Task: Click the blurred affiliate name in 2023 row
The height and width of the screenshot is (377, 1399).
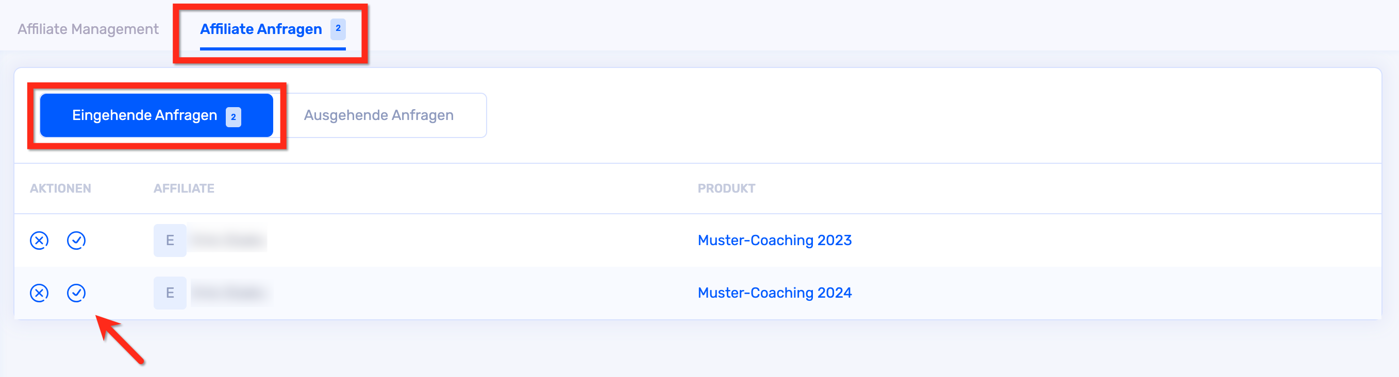Action: point(228,241)
